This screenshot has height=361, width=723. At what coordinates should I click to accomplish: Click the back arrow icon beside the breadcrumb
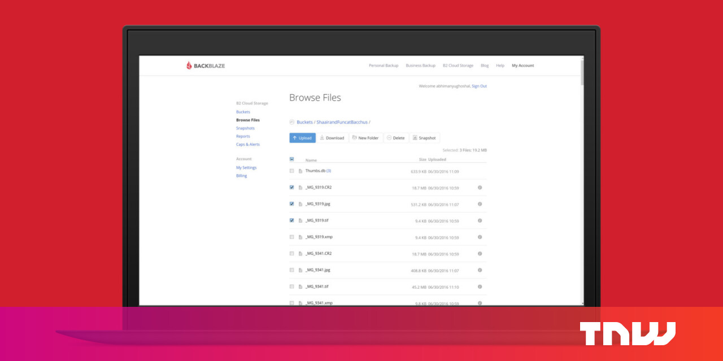[291, 122]
